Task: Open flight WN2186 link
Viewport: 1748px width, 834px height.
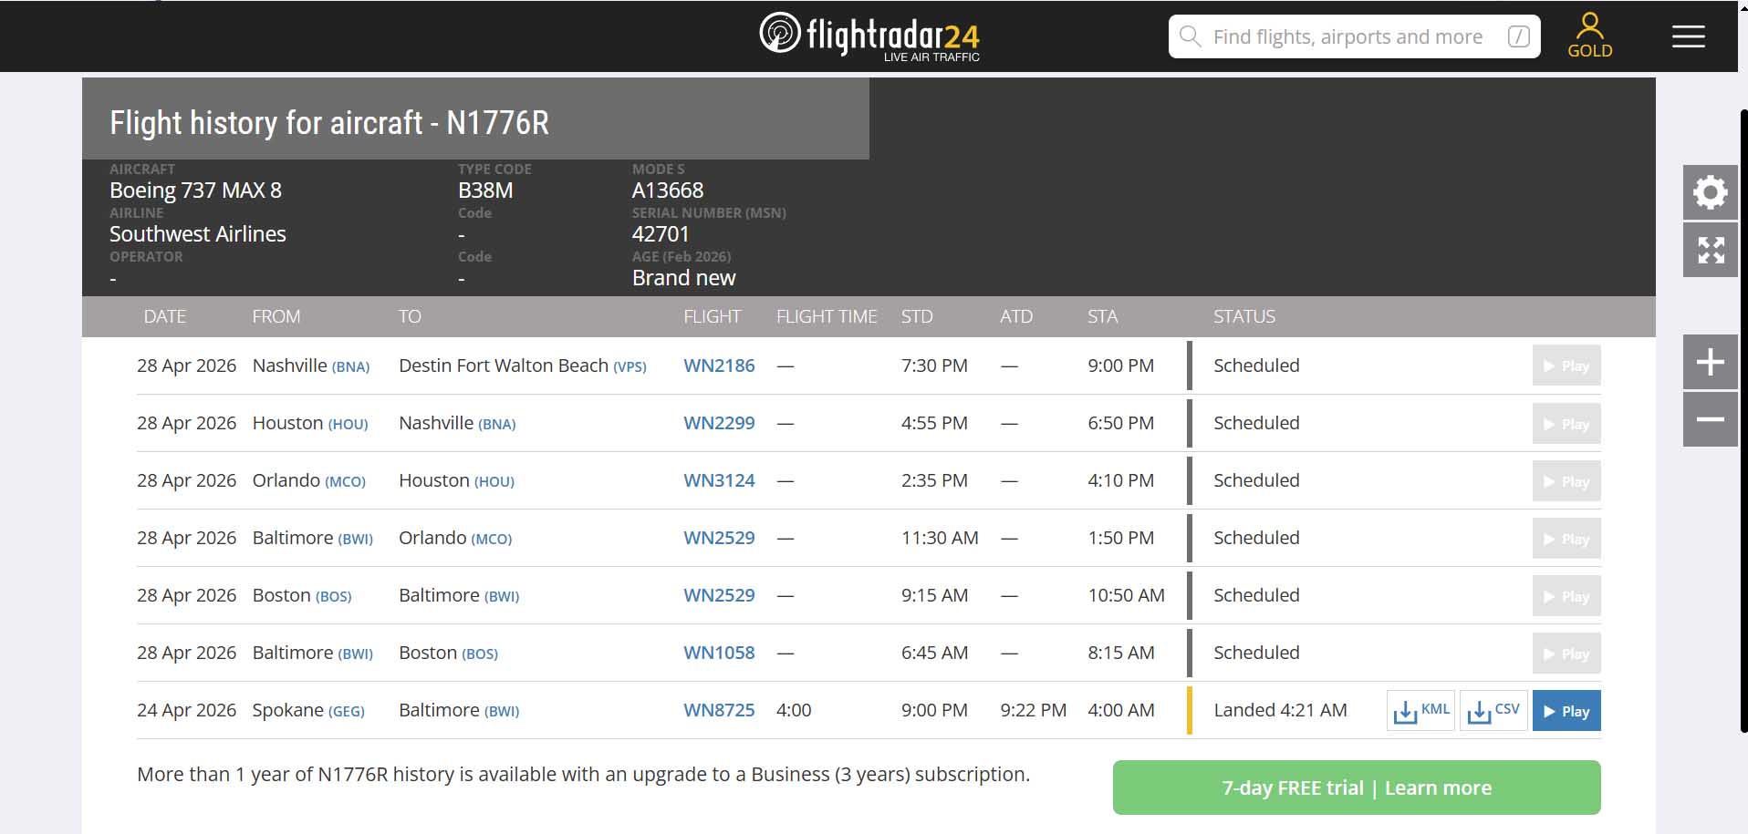Action: pos(719,366)
